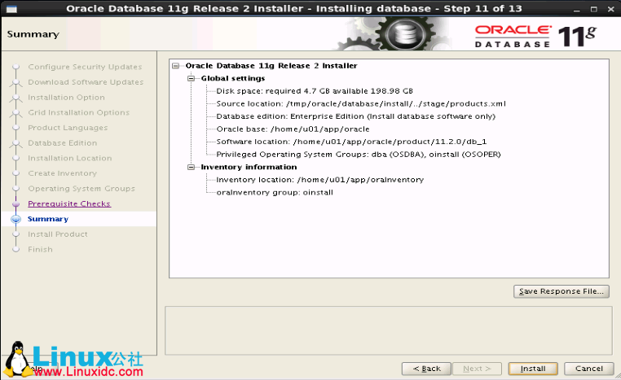Screen dimensions: 621x380
Task: Select the Software location db_1 row
Action: pyautogui.click(x=351, y=142)
